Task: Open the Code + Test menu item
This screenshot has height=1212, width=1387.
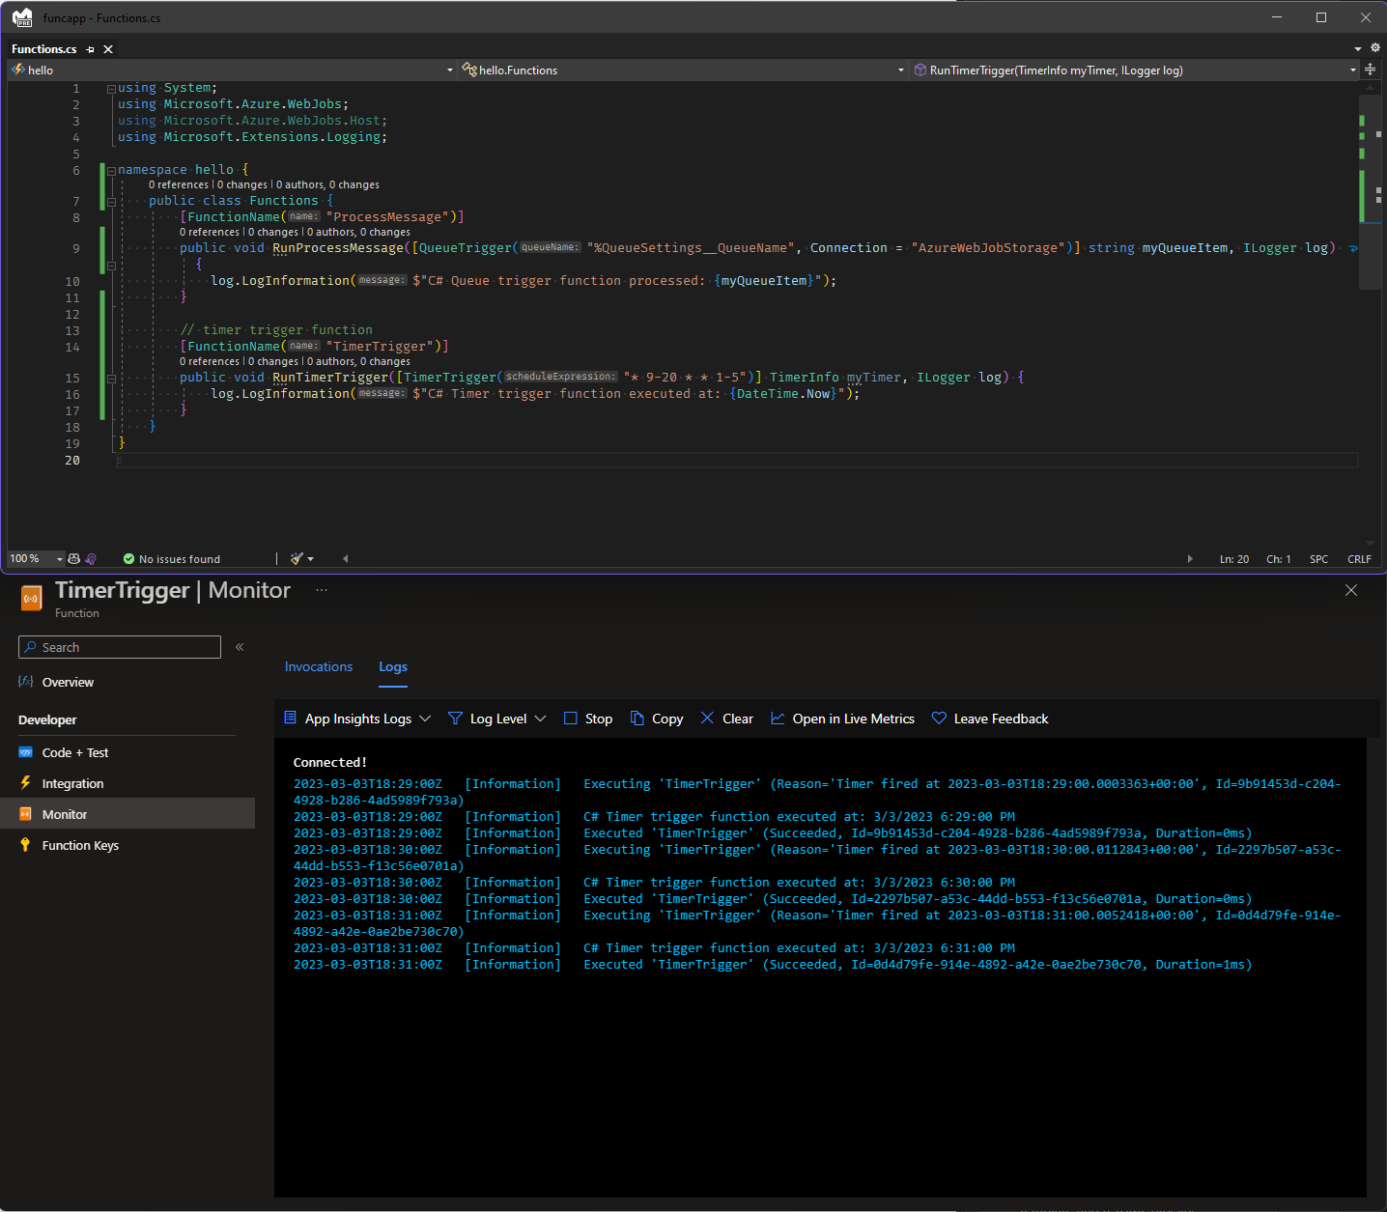Action: pos(75,752)
